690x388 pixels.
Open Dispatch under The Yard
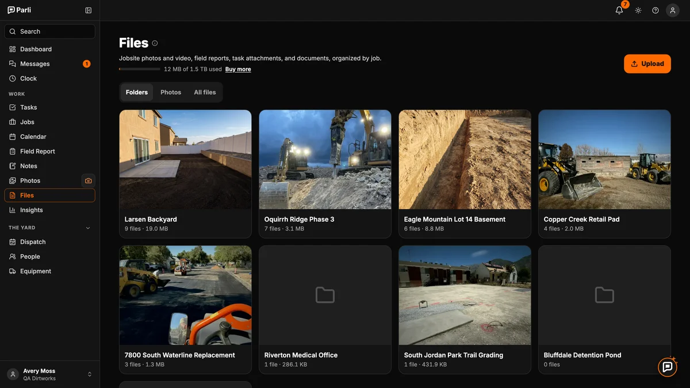click(49, 242)
